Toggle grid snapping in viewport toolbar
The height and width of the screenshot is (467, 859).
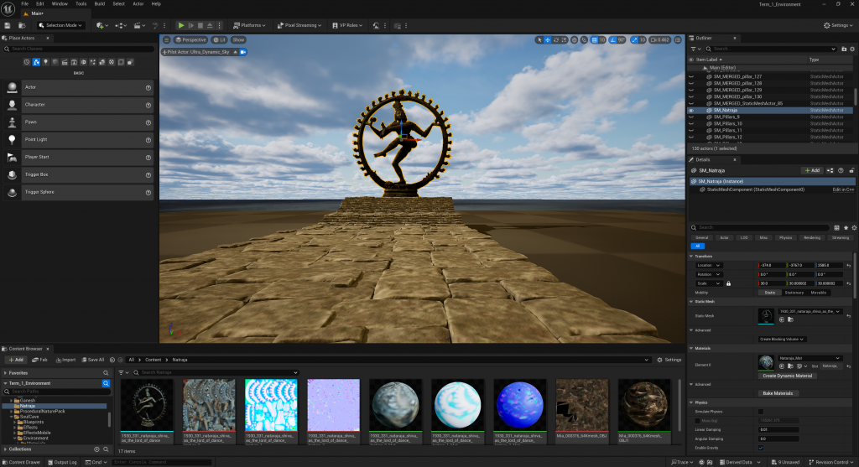595,40
